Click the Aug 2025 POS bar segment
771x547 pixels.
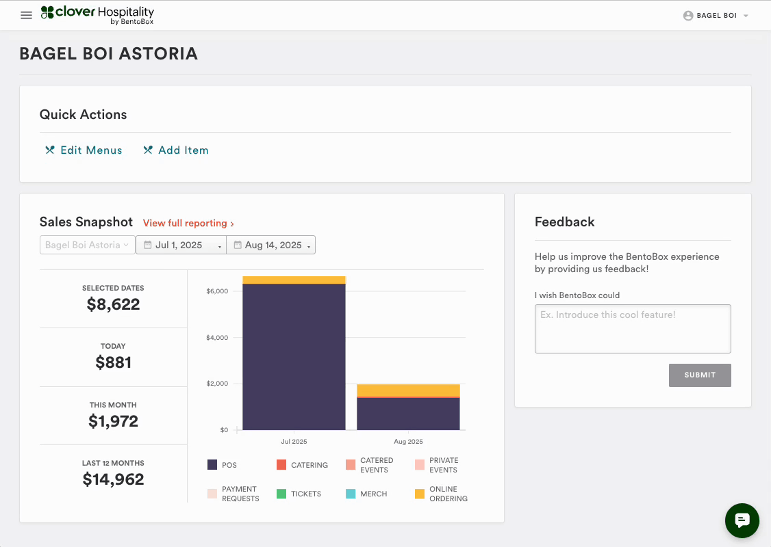pos(408,414)
